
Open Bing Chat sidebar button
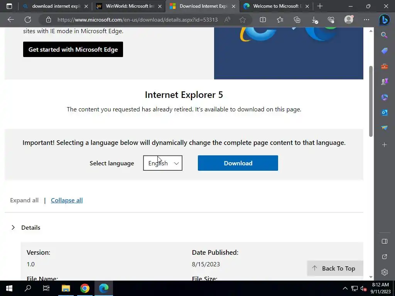tap(385, 20)
